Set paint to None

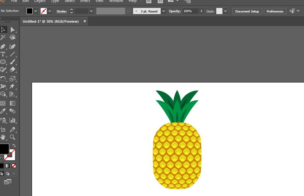point(14,166)
